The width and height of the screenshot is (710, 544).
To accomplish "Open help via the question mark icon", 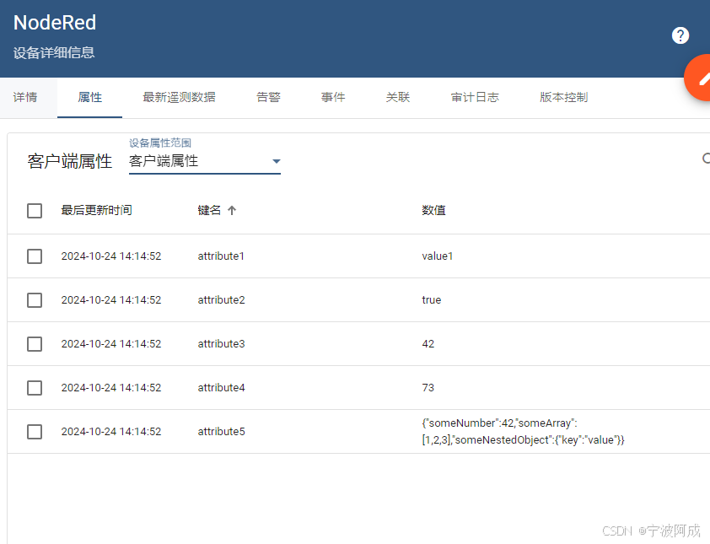I will coord(680,35).
